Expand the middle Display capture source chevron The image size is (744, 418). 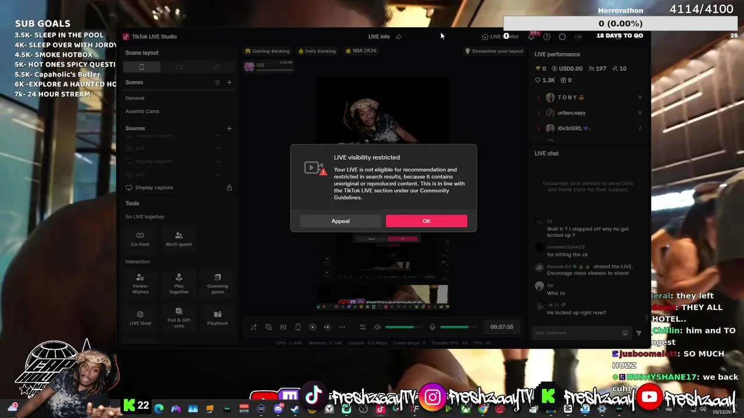click(x=219, y=161)
